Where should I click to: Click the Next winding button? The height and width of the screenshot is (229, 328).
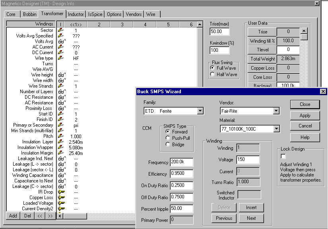(x=251, y=218)
